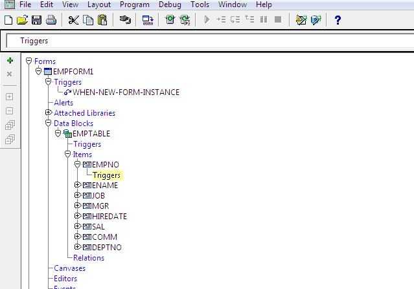Click the Compile module icon
The width and height of the screenshot is (414, 289).
coord(148,20)
